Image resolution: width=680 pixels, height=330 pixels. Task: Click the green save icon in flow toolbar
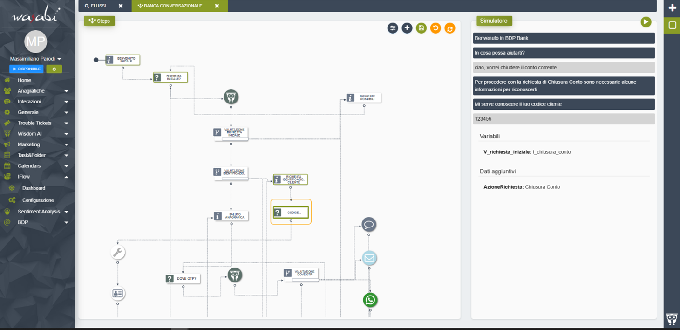421,28
